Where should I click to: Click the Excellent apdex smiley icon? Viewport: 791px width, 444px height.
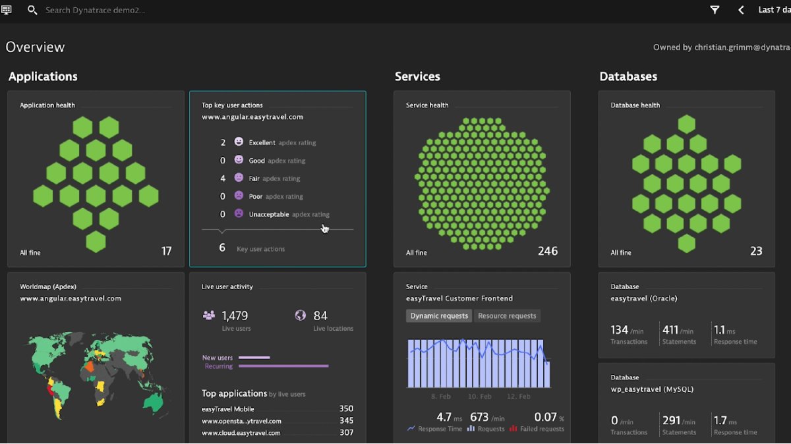click(239, 142)
